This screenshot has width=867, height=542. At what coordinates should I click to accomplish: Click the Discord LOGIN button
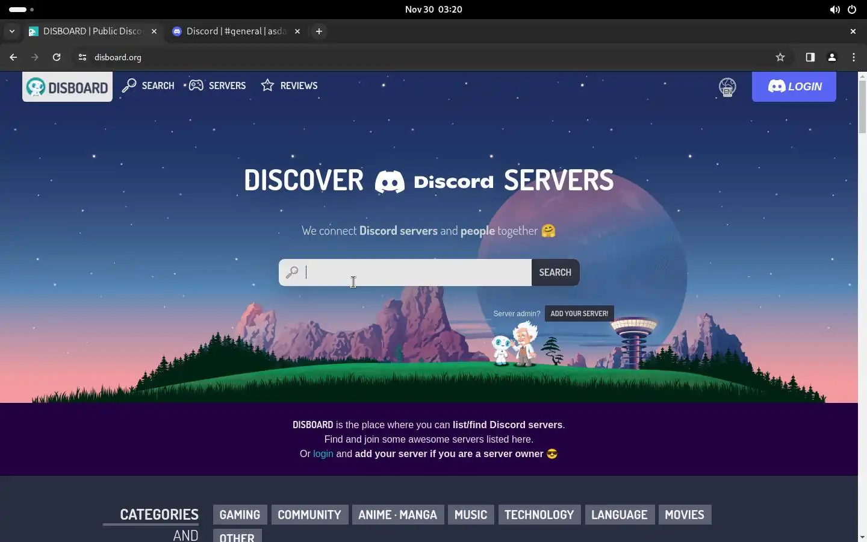click(x=794, y=87)
